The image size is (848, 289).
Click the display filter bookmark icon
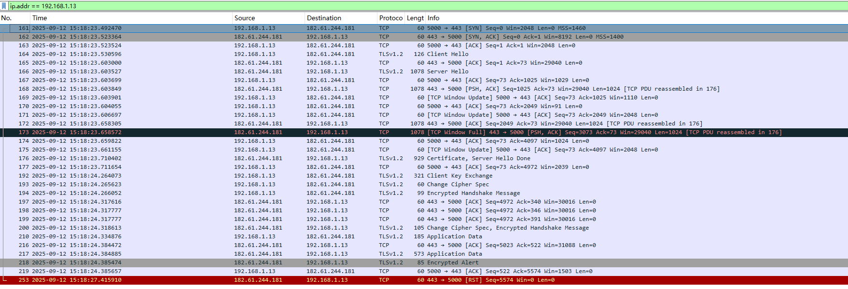(4, 6)
